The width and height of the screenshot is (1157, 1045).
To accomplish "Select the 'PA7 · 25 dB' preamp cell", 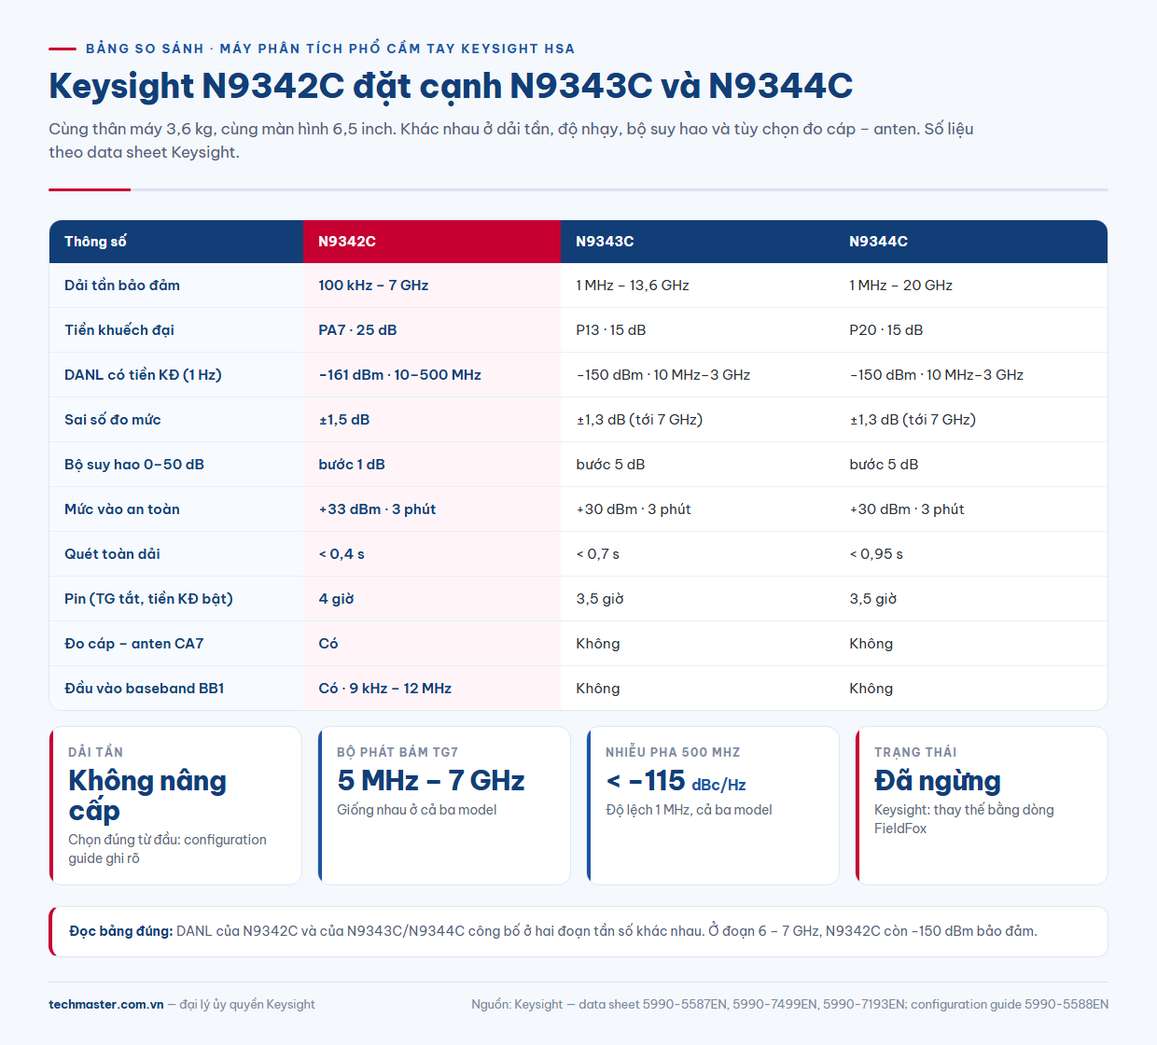I will coord(432,330).
